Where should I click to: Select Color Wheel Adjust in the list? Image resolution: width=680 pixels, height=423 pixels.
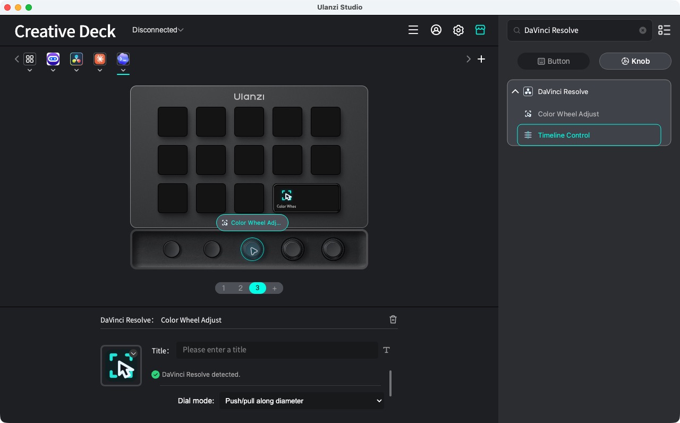pyautogui.click(x=589, y=114)
